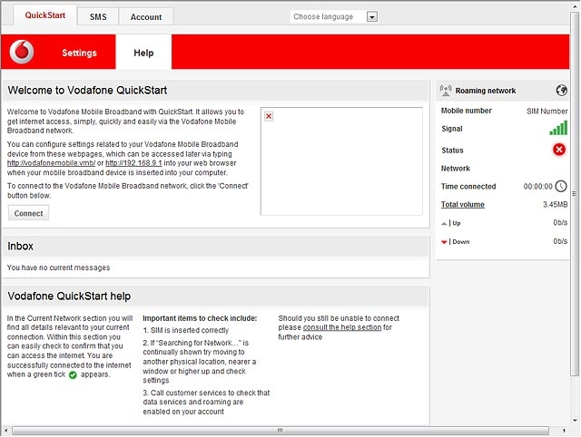Click 'You have no current messages' text

tap(58, 267)
